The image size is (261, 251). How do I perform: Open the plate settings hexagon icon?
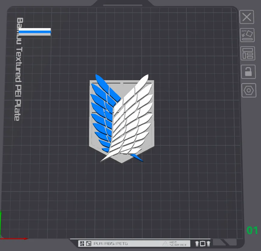pos(249,90)
